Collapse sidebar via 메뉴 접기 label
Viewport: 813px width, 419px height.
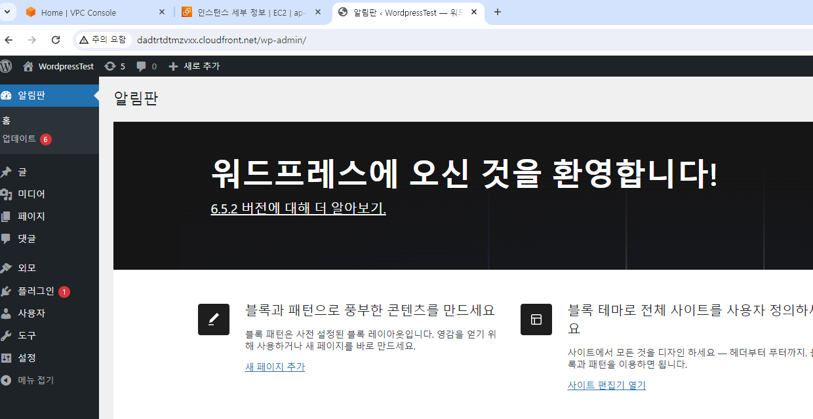[x=36, y=380]
